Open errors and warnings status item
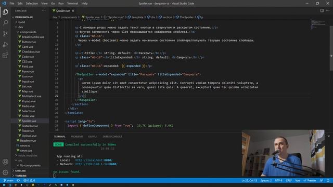The width and height of the screenshot is (333, 187). click(x=29, y=180)
